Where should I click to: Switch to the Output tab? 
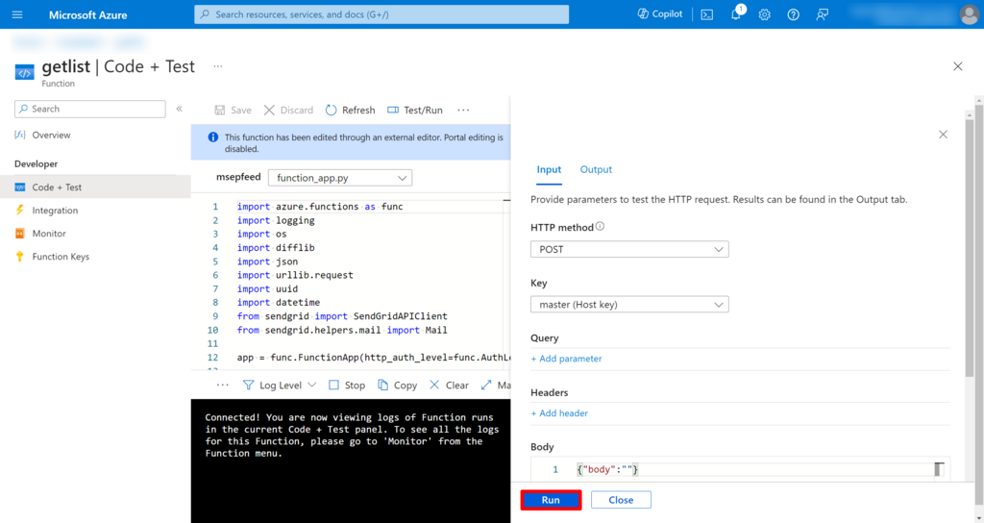[596, 169]
